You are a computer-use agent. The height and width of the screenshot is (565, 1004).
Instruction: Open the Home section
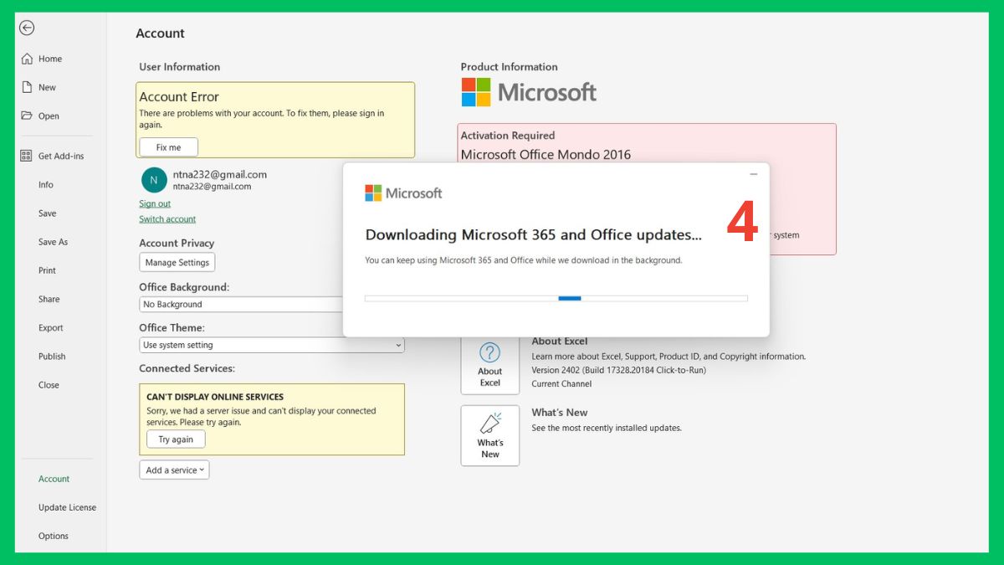45,59
